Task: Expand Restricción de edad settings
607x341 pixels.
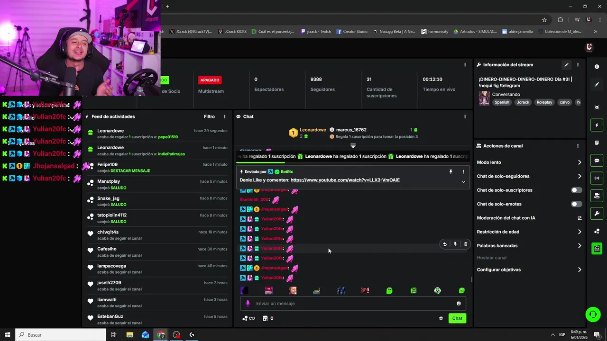Action: 579,232
